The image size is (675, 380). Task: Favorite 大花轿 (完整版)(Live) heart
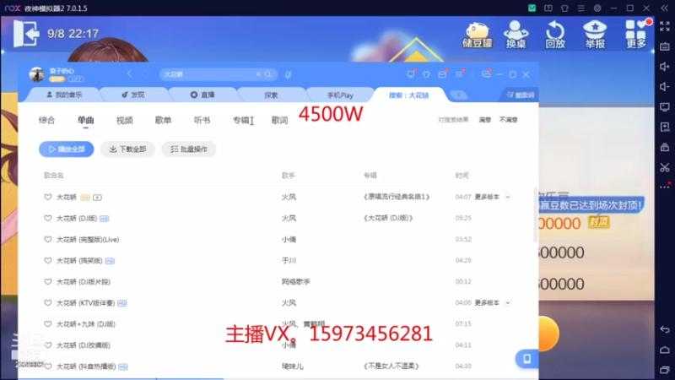point(48,239)
